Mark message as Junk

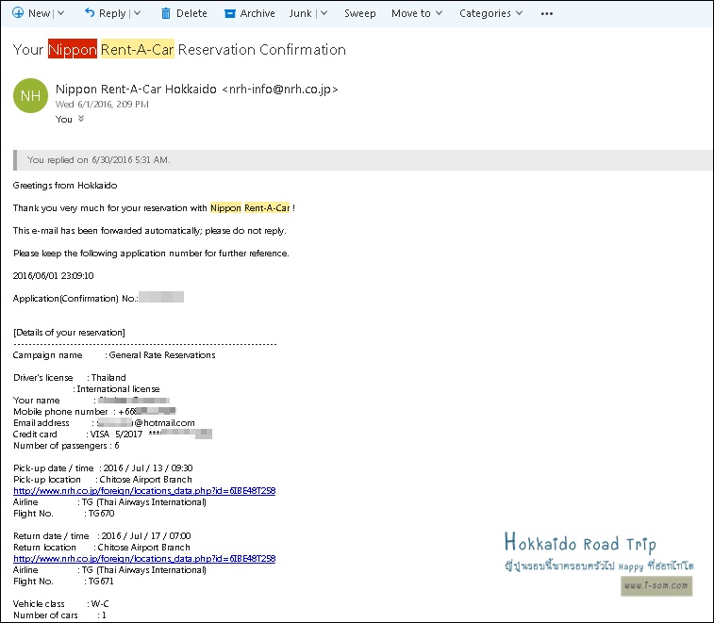click(x=300, y=13)
